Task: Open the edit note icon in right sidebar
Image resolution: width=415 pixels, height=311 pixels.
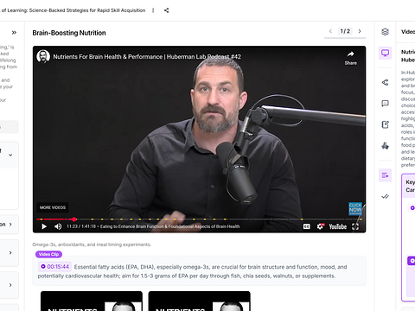Action: [385, 124]
